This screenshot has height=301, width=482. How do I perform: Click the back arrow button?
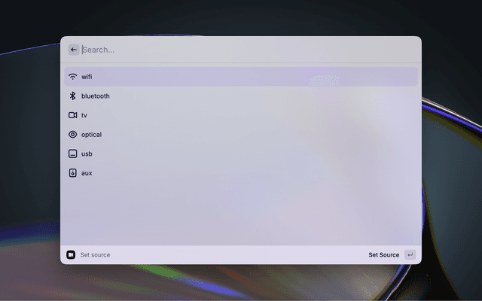point(74,50)
